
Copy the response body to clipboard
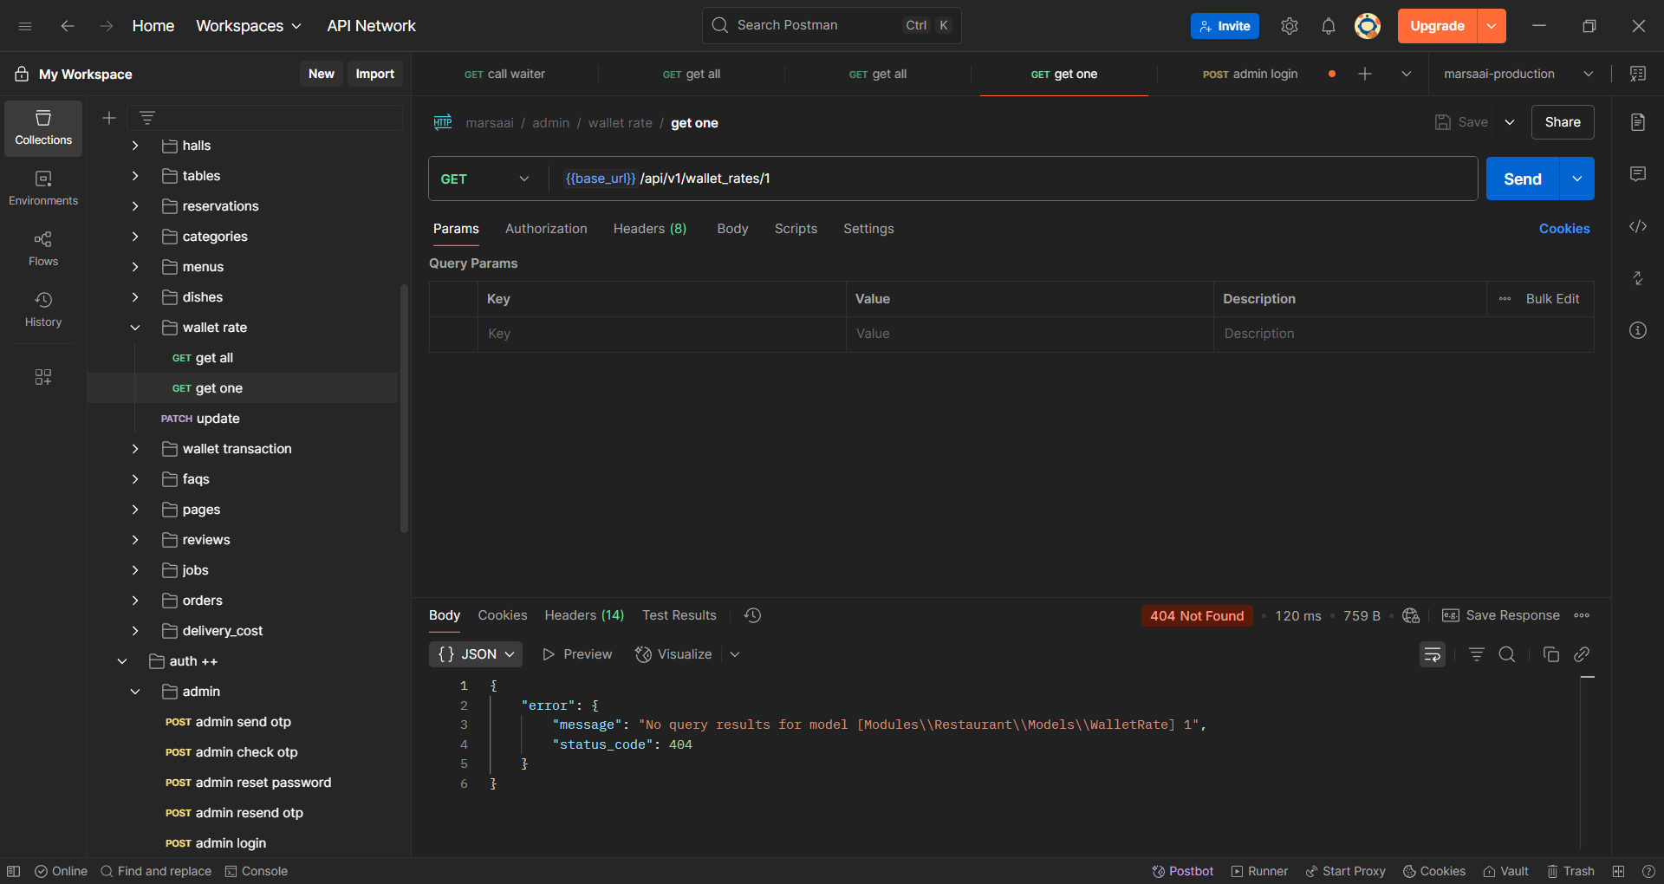(x=1551, y=654)
